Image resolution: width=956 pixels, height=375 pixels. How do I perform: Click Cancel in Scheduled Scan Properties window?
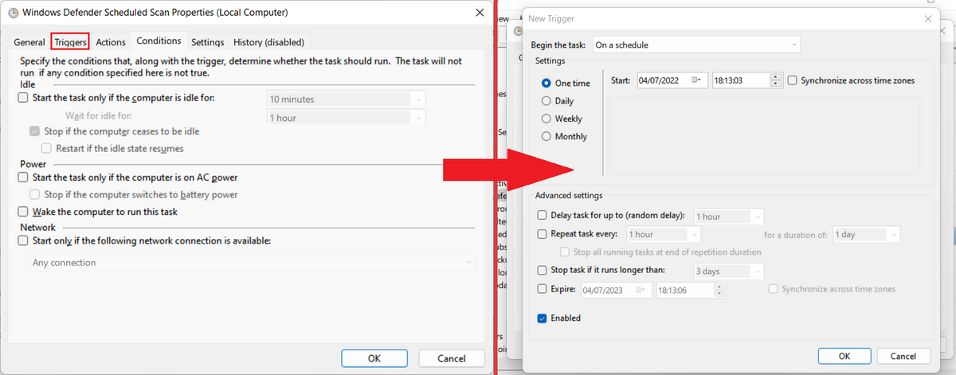(x=452, y=358)
